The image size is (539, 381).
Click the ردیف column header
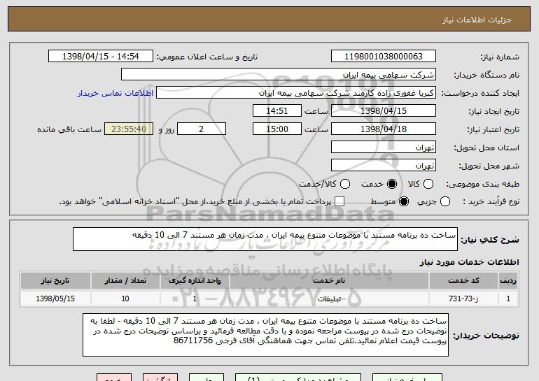[508, 281]
